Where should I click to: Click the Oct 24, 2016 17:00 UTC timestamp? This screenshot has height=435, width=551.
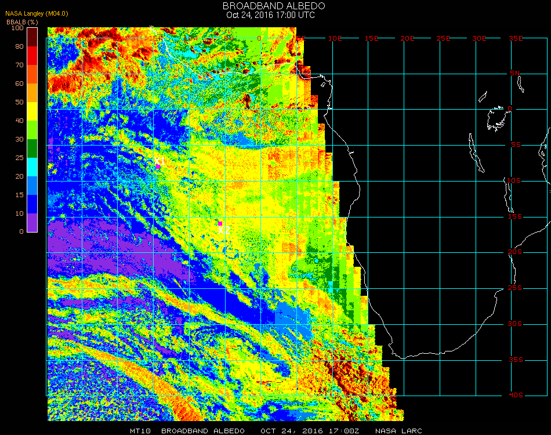point(270,15)
